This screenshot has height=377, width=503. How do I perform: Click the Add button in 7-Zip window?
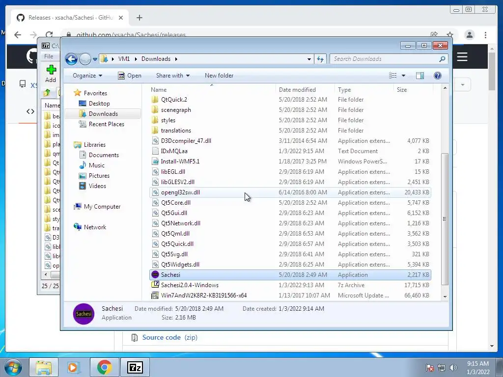click(x=51, y=74)
